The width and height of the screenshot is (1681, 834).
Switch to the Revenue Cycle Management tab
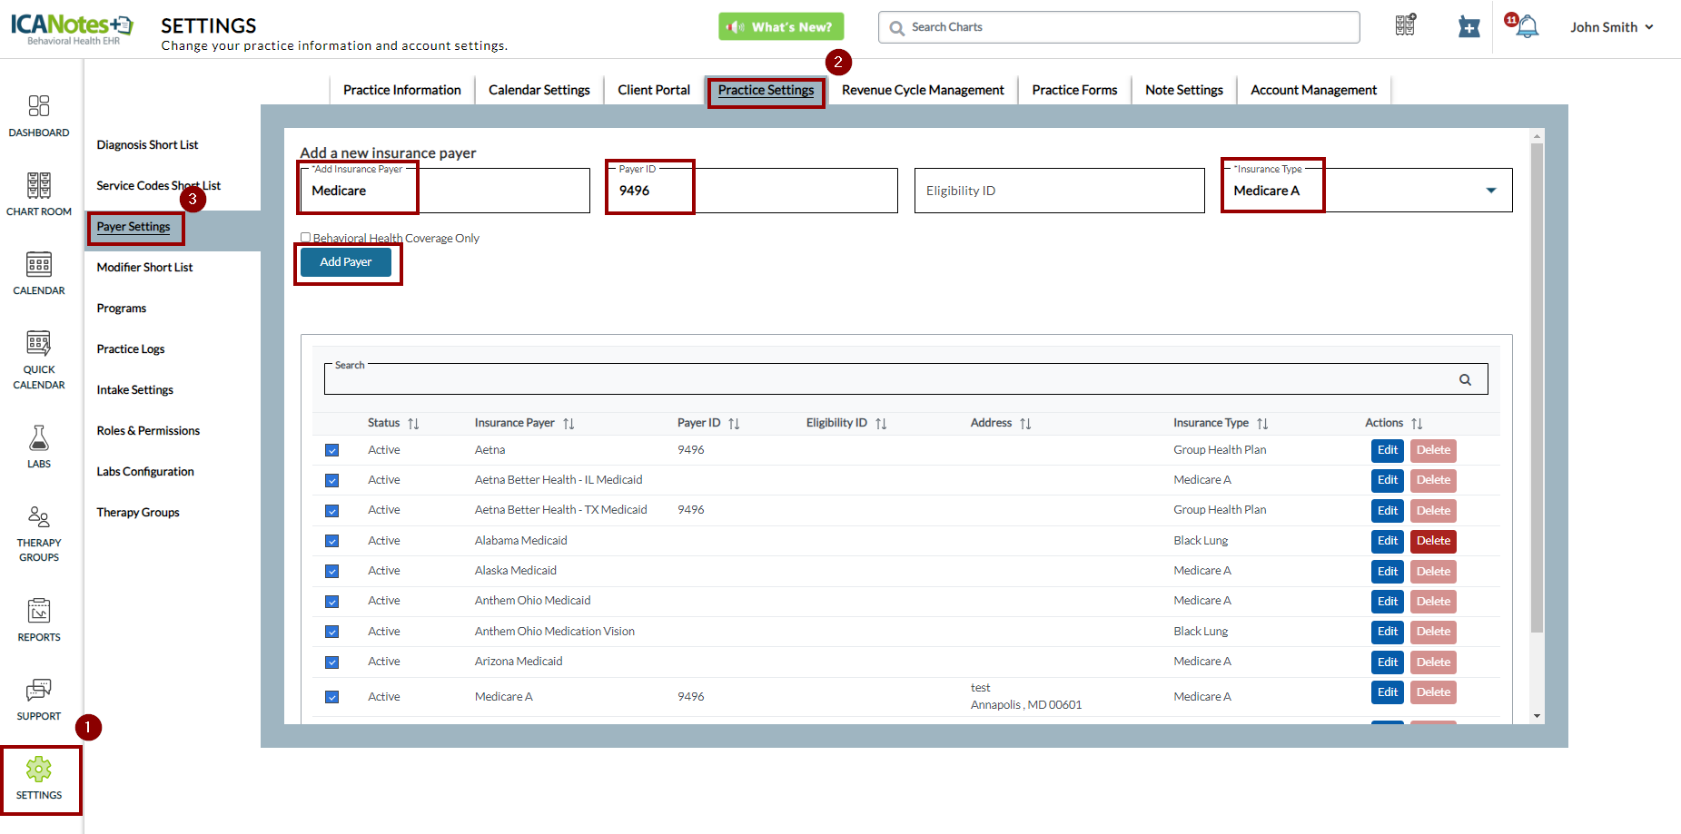[922, 90]
